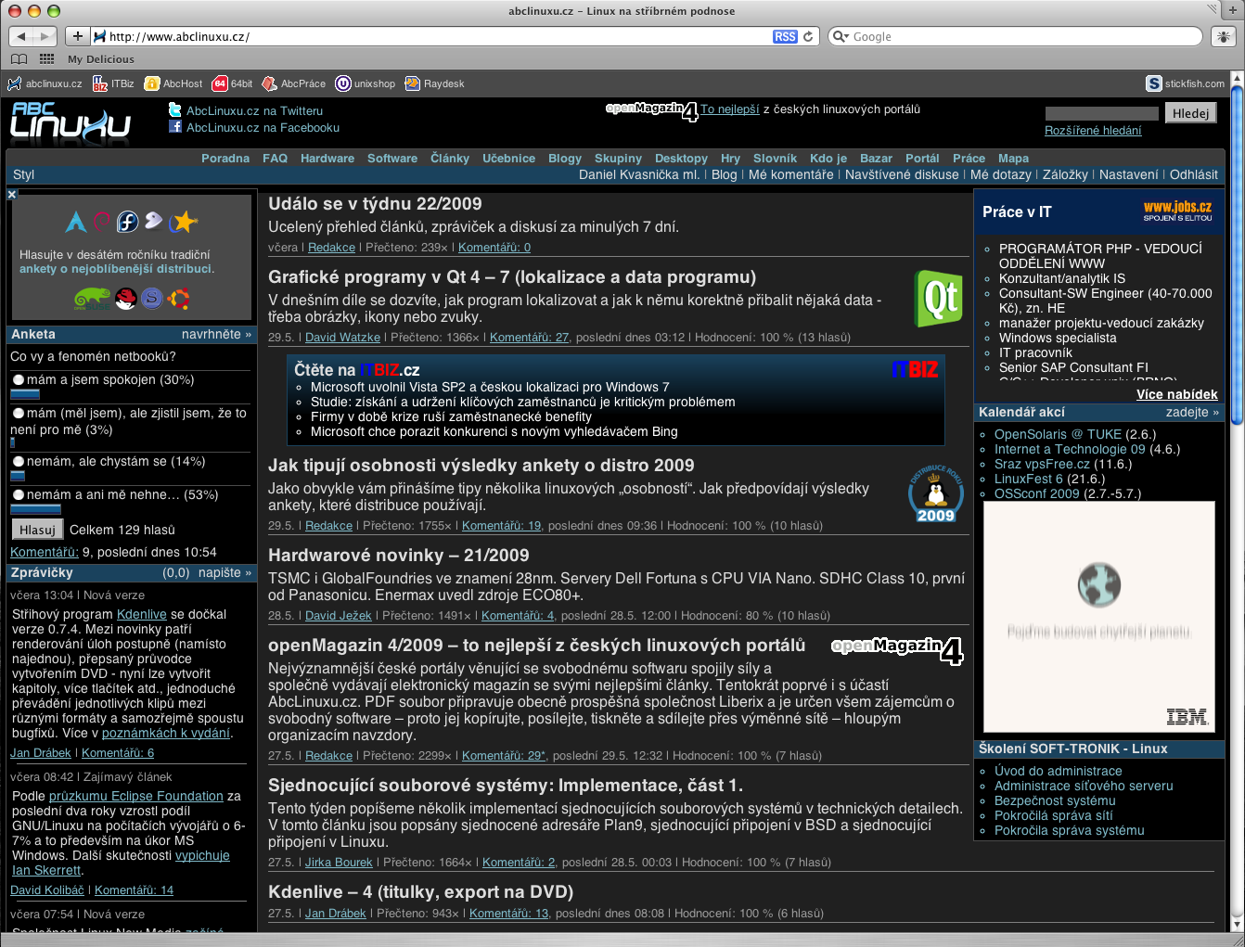The height and width of the screenshot is (947, 1245).
Task: Open My Delicious in the bookmarks bar
Action: coord(101,59)
